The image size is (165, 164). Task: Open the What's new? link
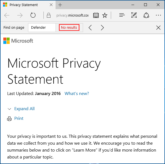click(x=77, y=94)
